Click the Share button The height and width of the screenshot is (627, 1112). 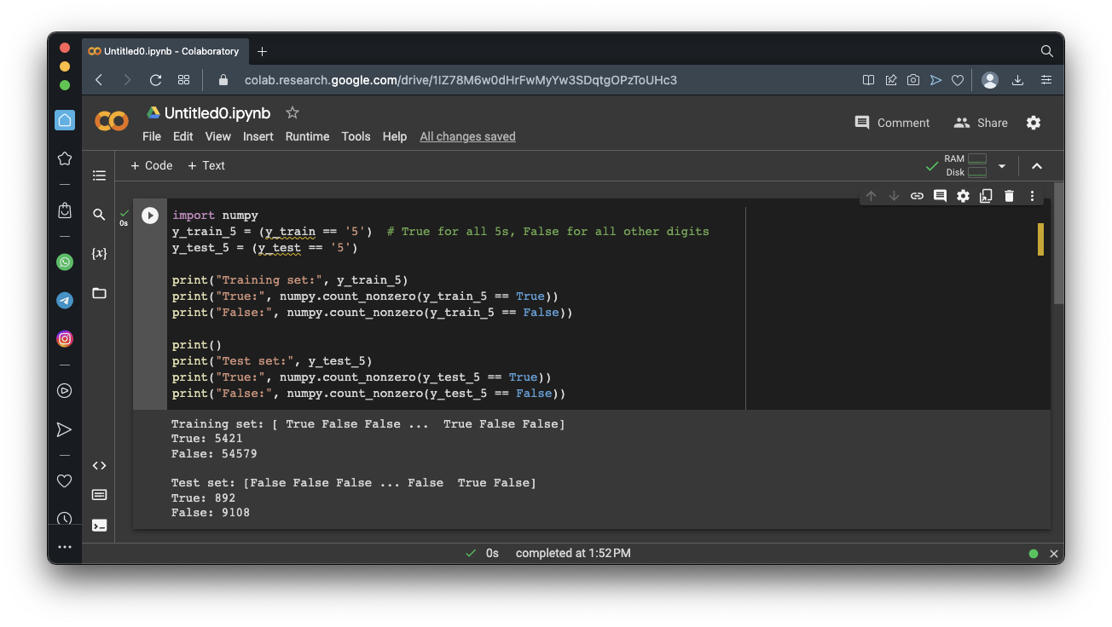[x=981, y=123]
